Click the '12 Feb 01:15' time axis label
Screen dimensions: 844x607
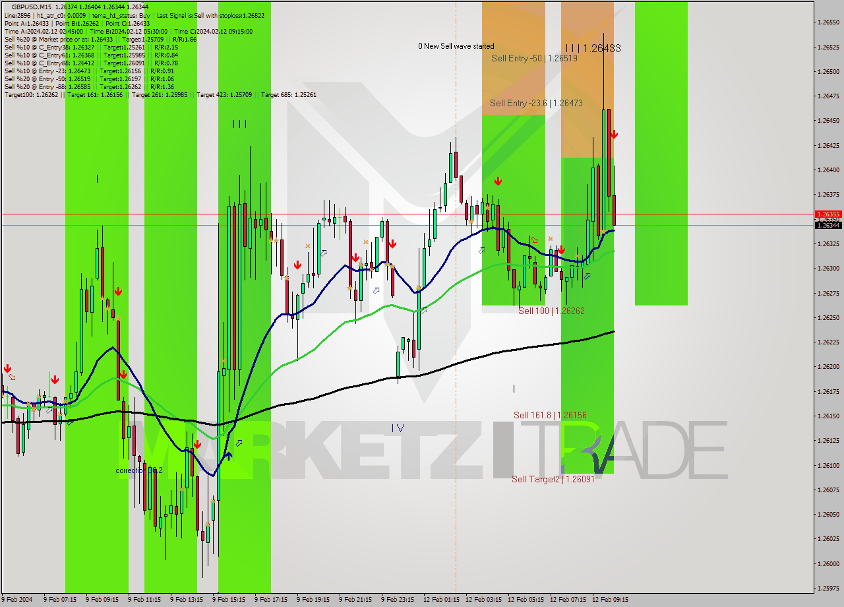441,600
